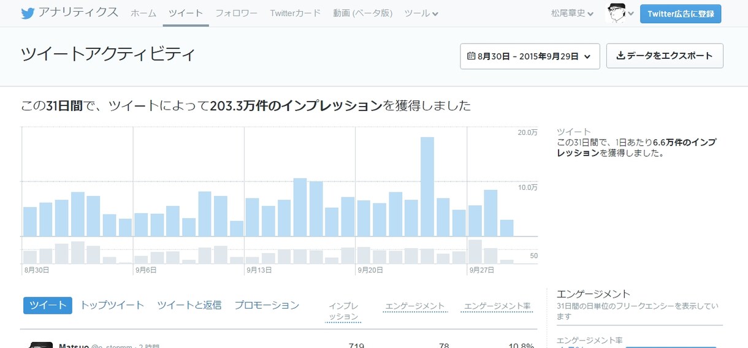Open Twitterカード navigation item

[x=295, y=13]
